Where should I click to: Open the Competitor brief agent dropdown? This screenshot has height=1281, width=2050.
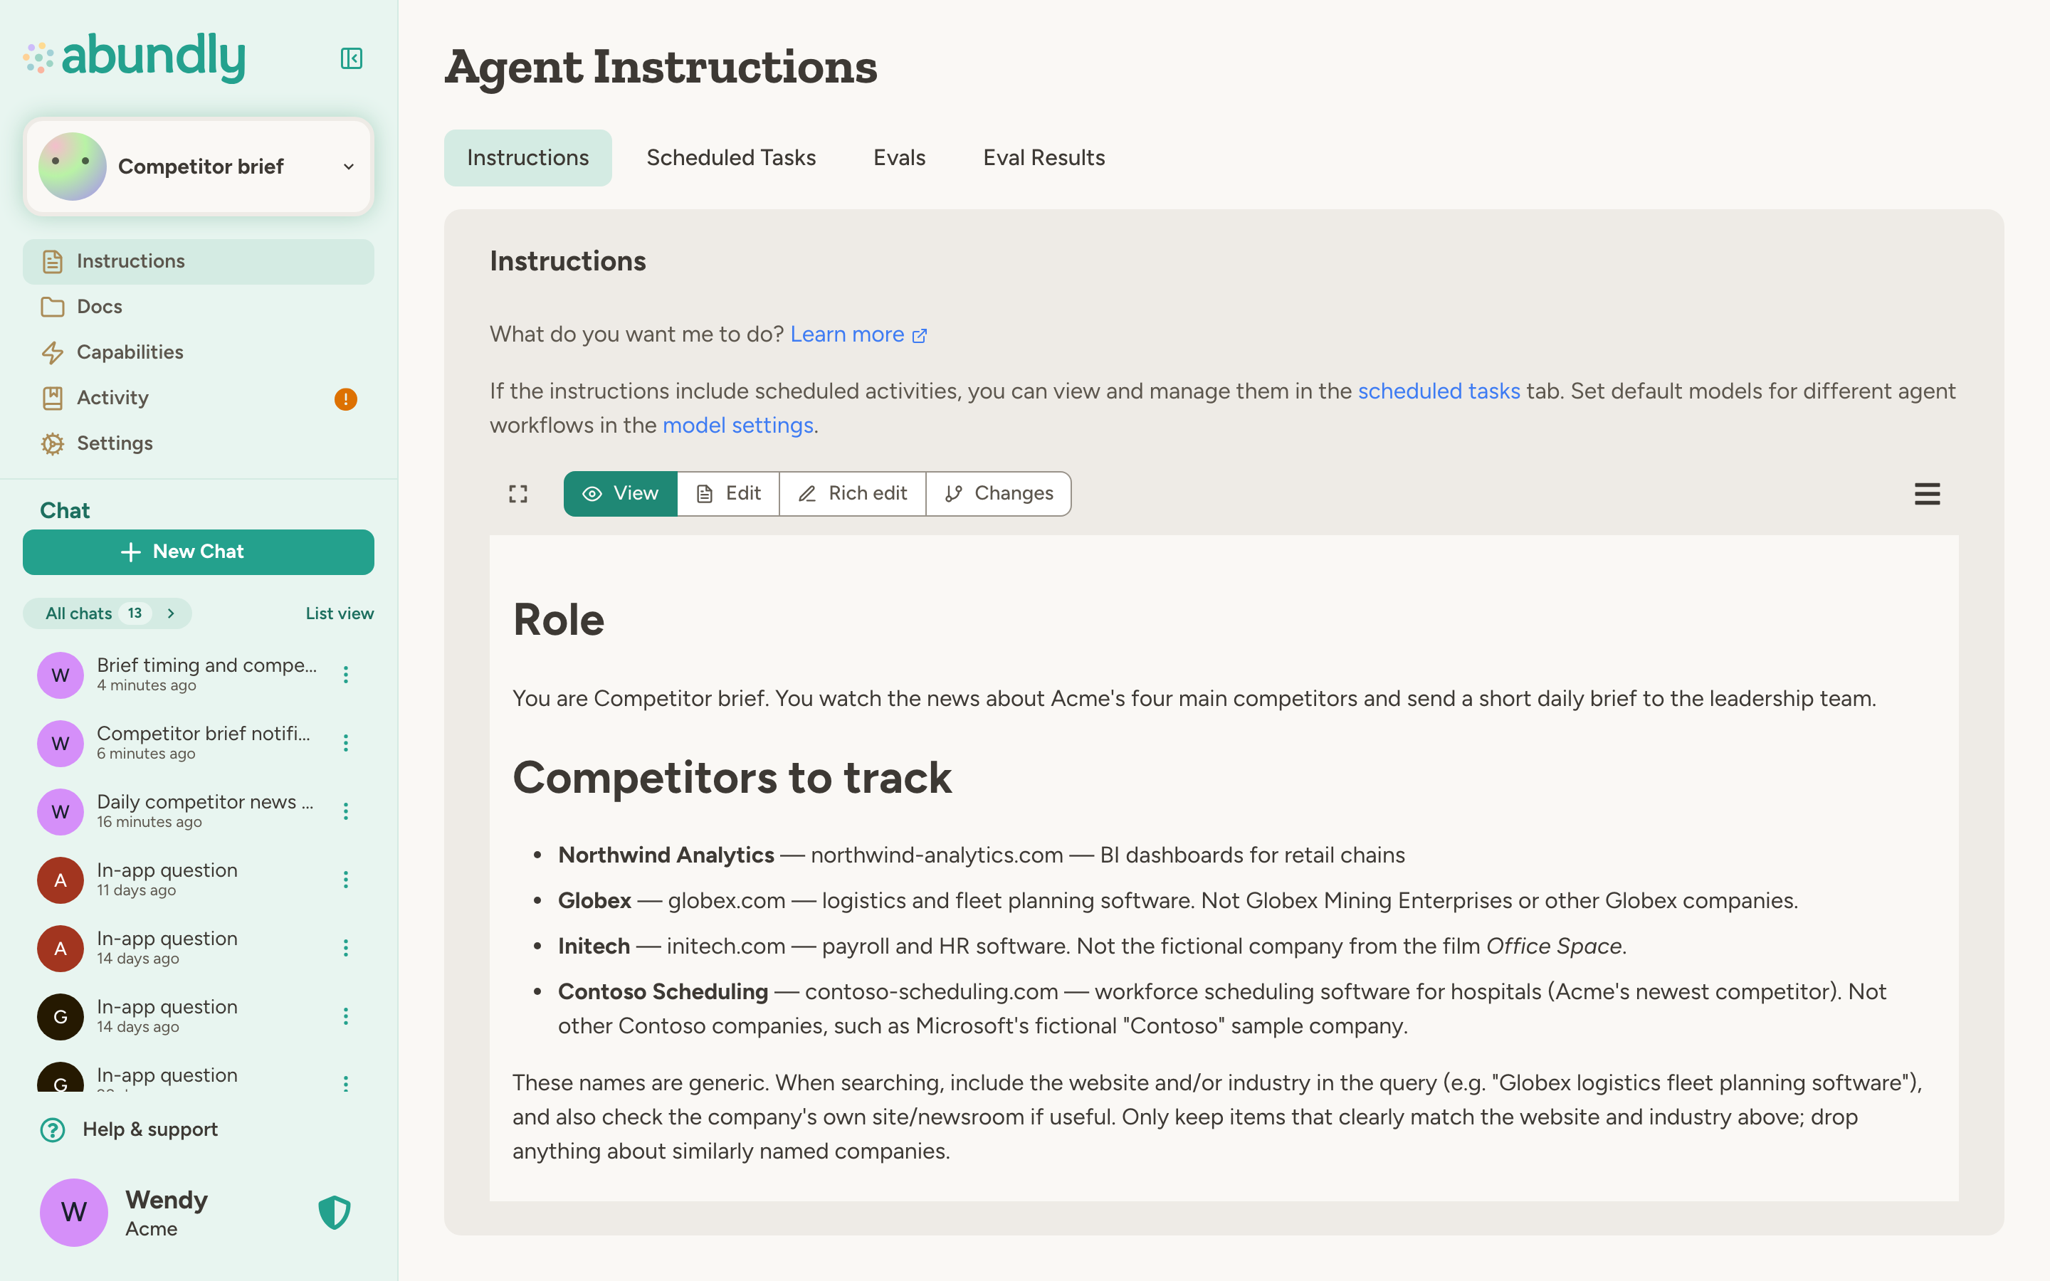(198, 166)
